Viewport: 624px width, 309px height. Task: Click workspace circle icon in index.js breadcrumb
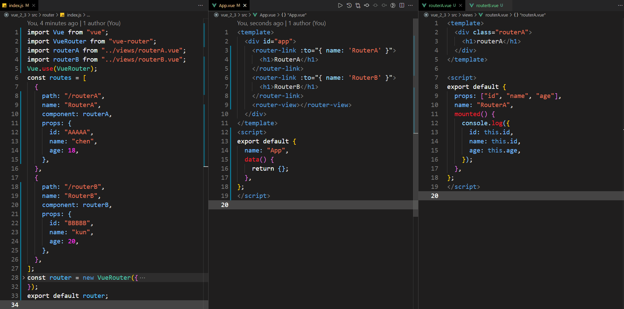(6, 15)
